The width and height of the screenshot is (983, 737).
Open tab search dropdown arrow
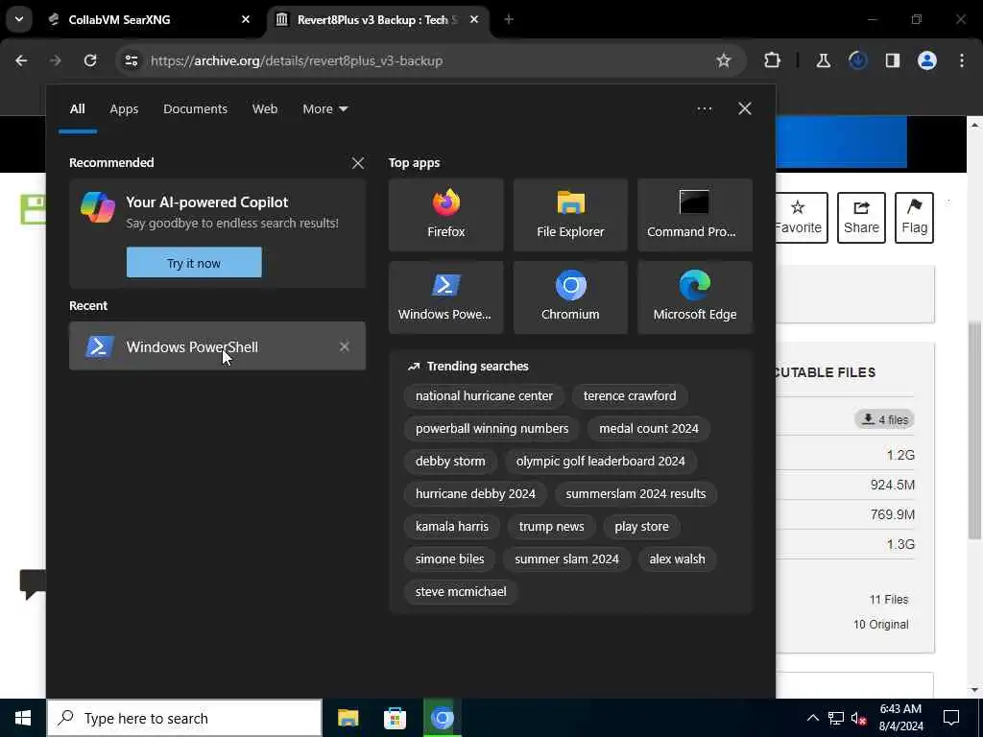(x=19, y=20)
